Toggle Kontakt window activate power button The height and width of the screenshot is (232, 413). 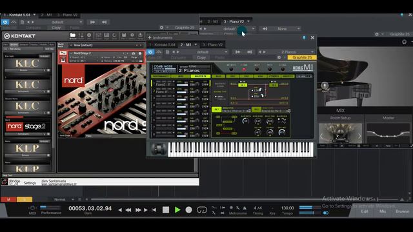tap(5, 22)
